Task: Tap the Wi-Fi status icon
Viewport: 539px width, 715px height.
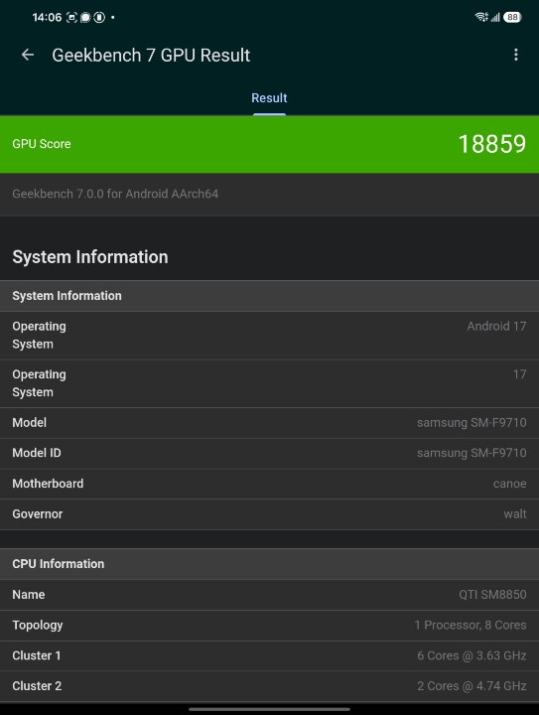Action: click(x=481, y=17)
